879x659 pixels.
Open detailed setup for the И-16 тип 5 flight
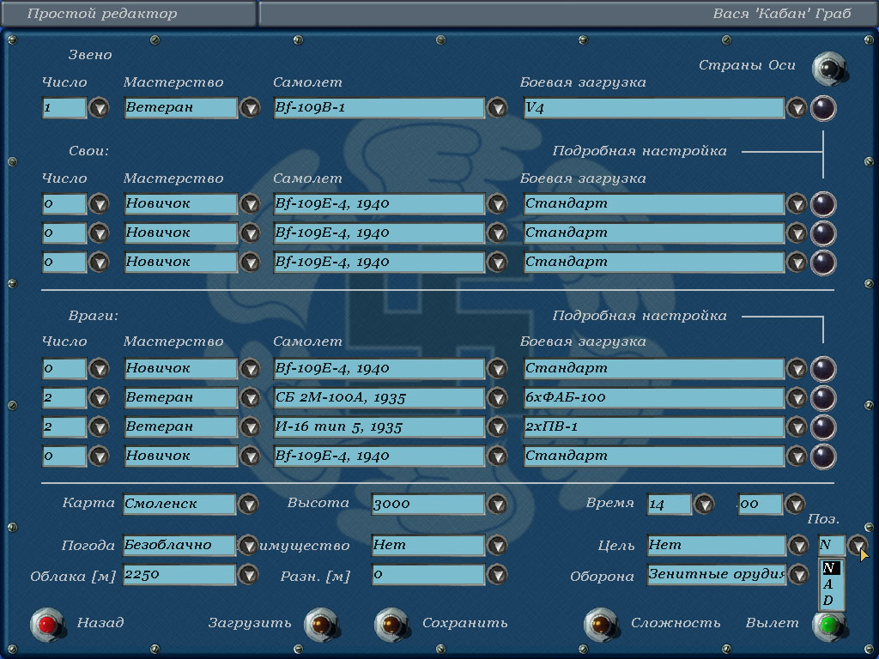823,427
